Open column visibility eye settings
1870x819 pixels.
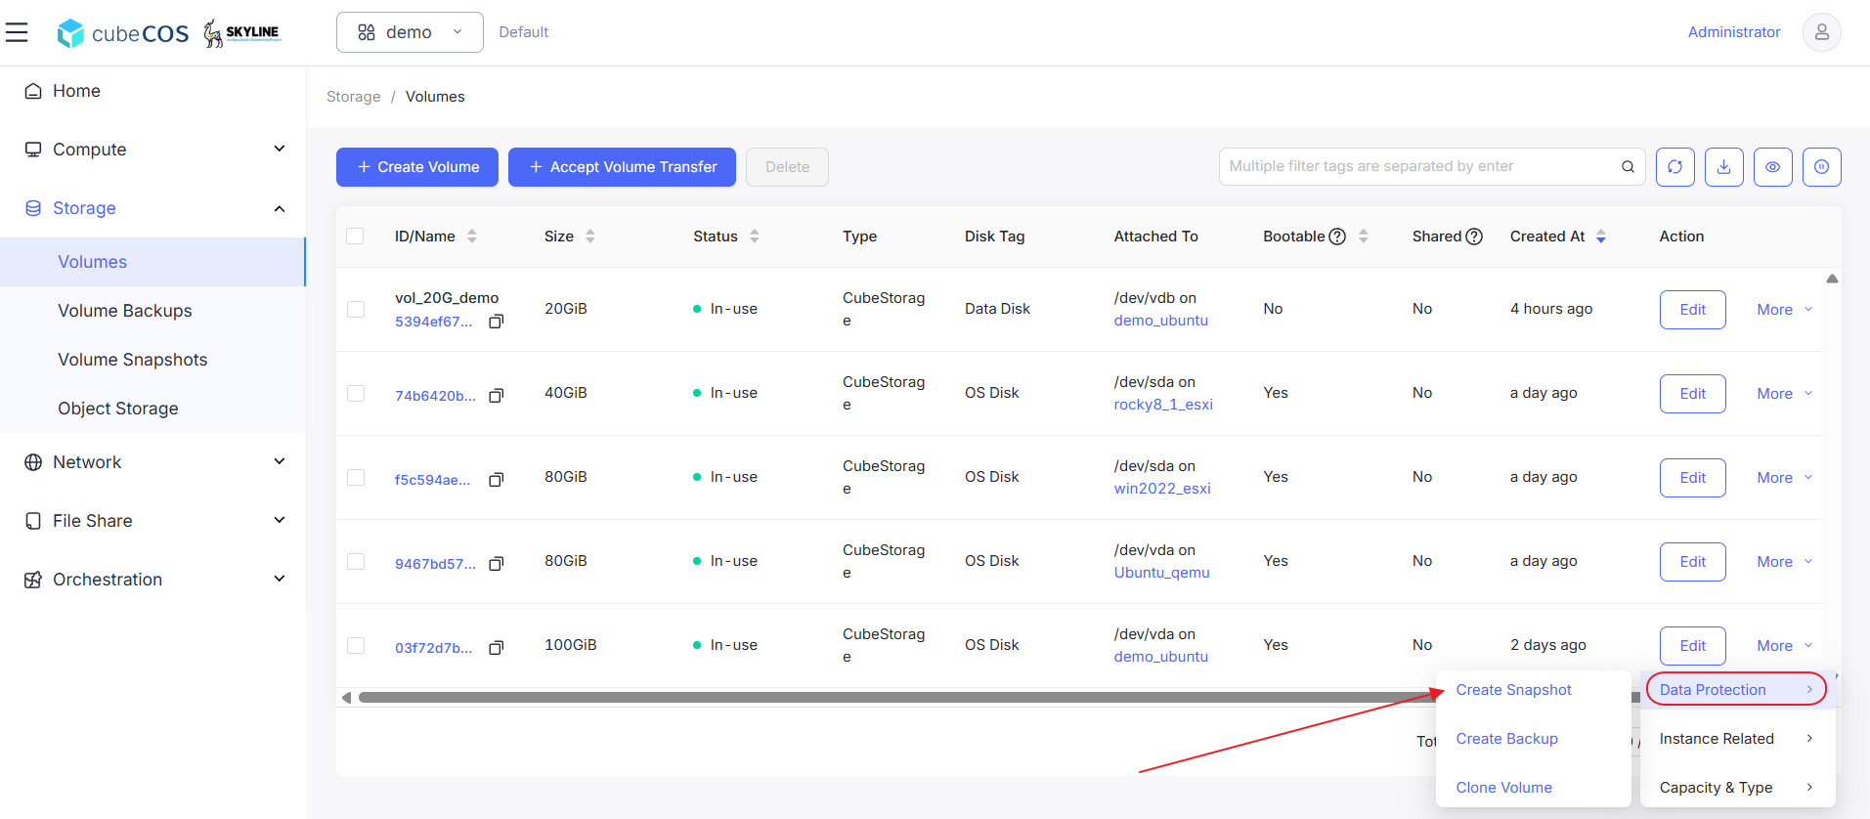click(x=1772, y=167)
